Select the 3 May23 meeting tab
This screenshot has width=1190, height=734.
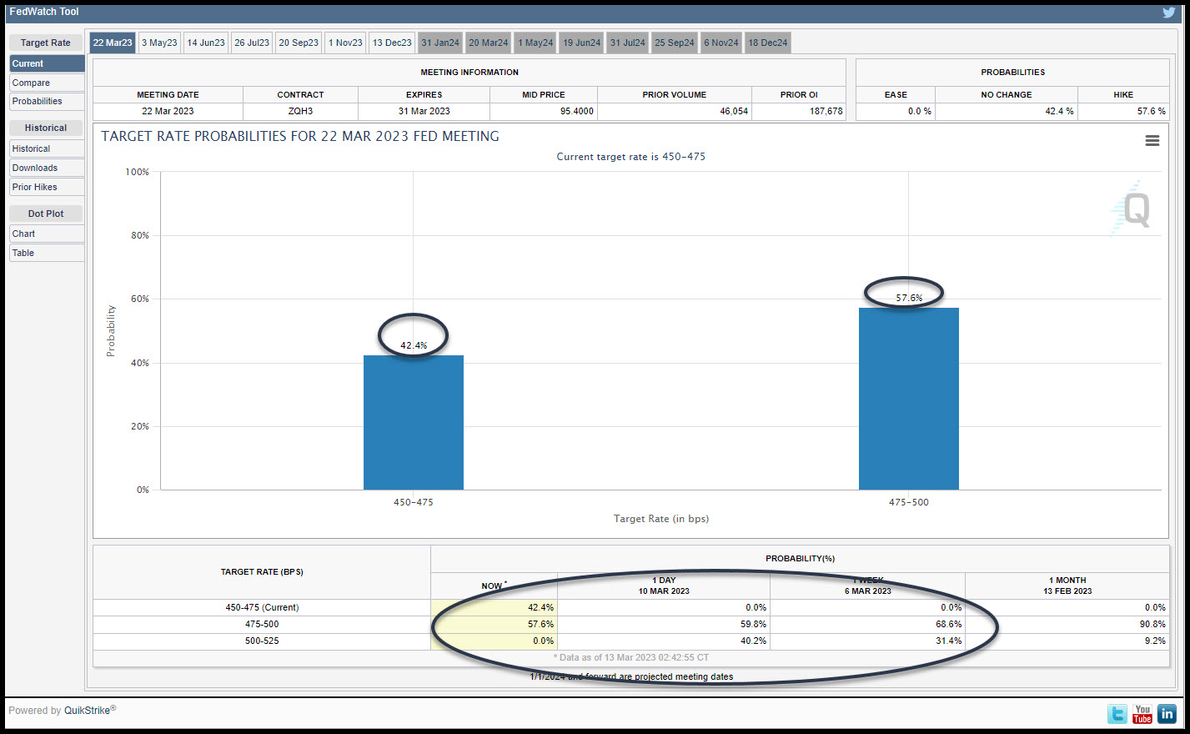tap(159, 43)
